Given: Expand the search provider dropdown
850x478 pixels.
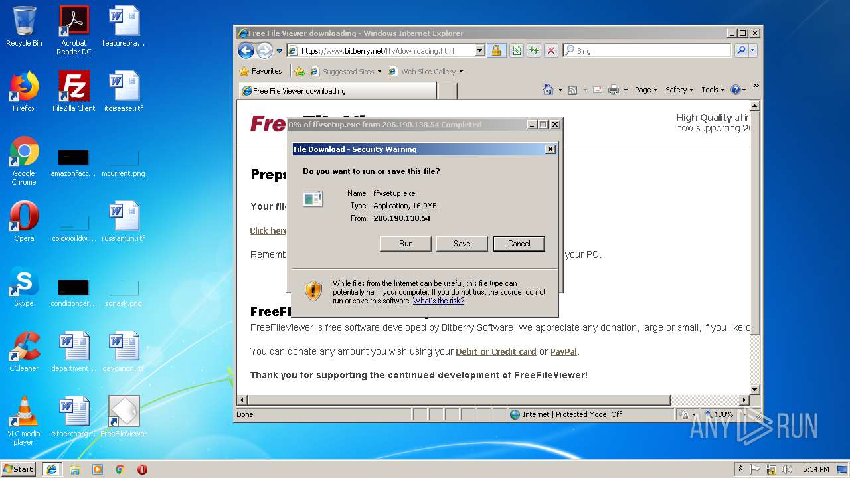Looking at the screenshot, I should [752, 50].
